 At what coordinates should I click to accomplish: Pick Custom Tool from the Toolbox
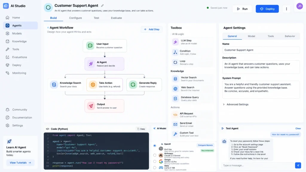pyautogui.click(x=192, y=134)
